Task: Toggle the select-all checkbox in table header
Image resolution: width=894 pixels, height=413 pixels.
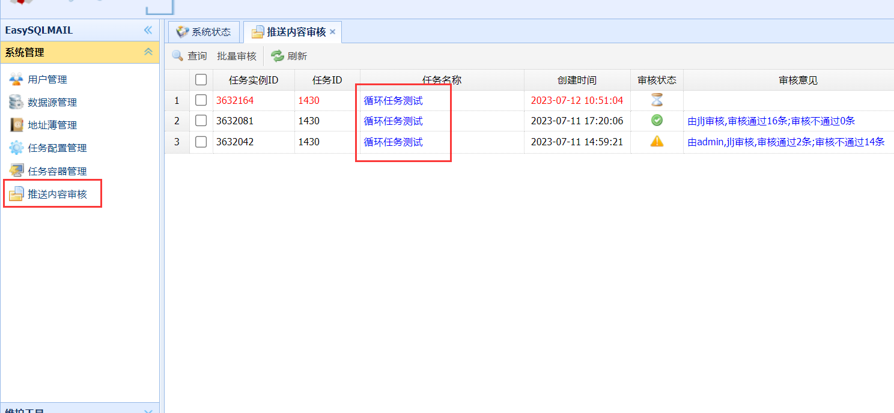Action: coord(201,80)
